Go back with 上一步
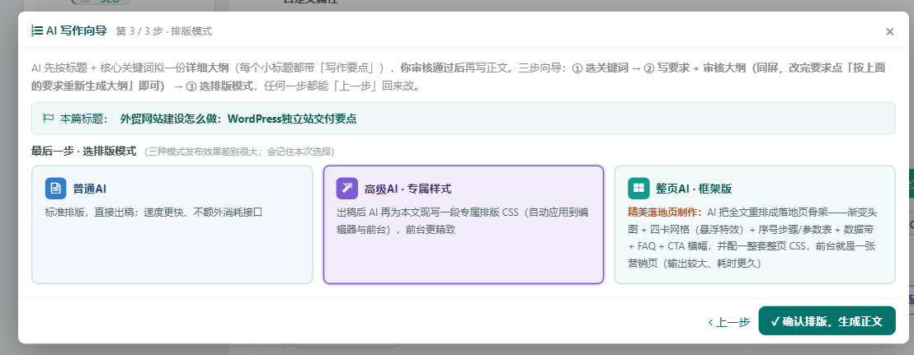 click(728, 322)
